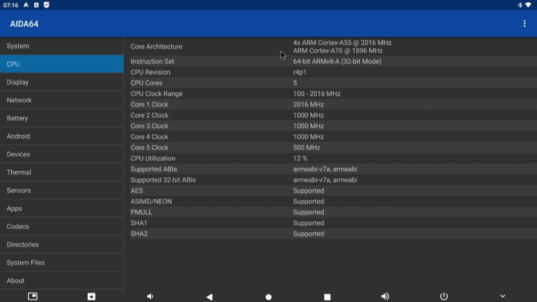The image size is (537, 302).
Task: Tap the Recents square navigation button
Action: 327,297
